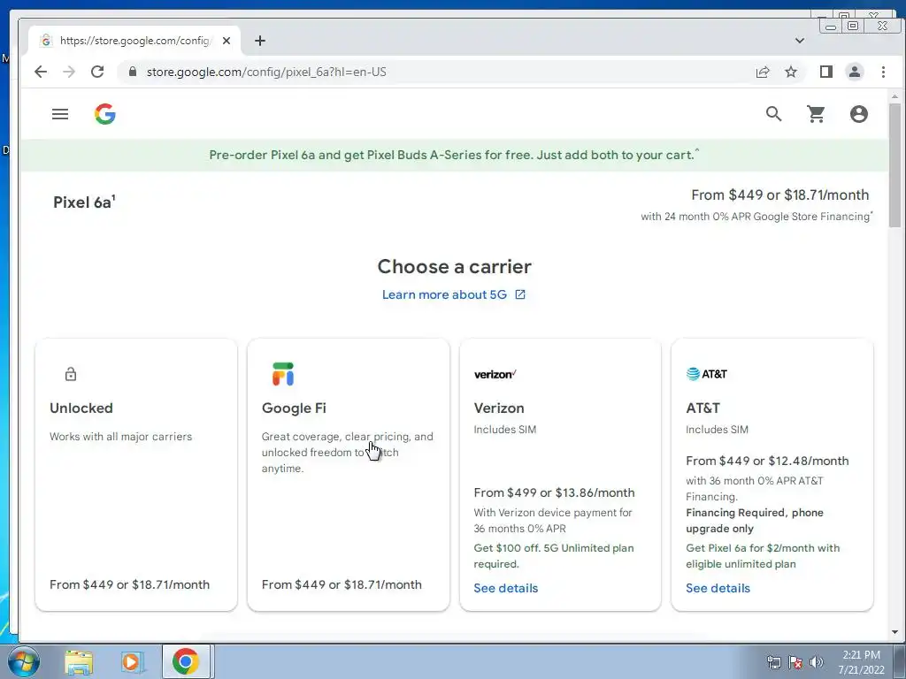Click the Unlocked padlock icon
This screenshot has width=906, height=679.
point(71,374)
